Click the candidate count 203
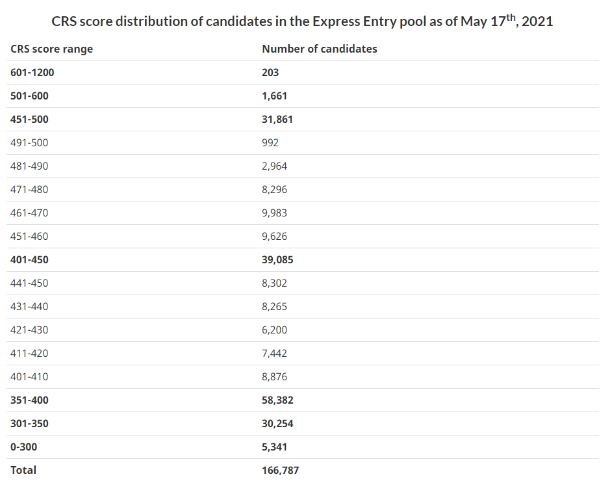 (270, 72)
